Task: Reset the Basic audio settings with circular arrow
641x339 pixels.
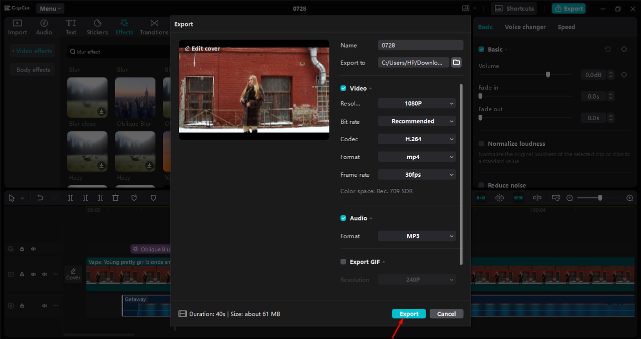Action: pos(607,50)
